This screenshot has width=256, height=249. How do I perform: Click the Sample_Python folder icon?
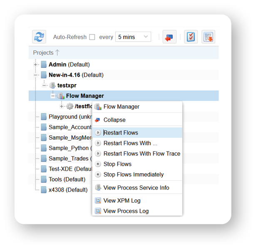pyautogui.click(x=44, y=148)
